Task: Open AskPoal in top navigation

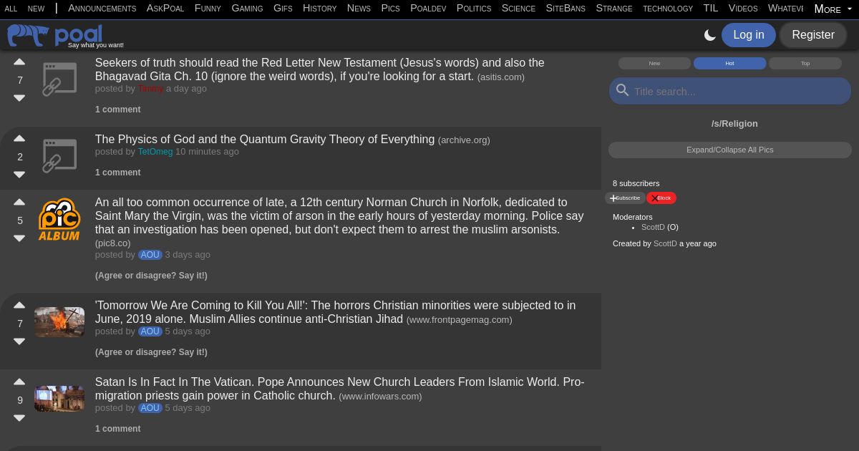Action: pos(165,9)
